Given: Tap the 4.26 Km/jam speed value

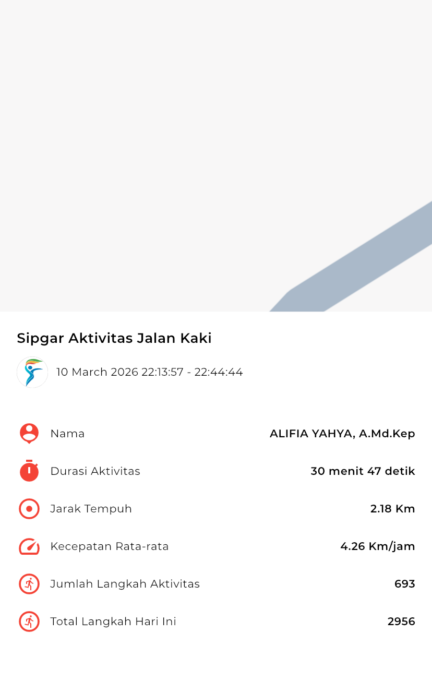Looking at the screenshot, I should point(378,546).
